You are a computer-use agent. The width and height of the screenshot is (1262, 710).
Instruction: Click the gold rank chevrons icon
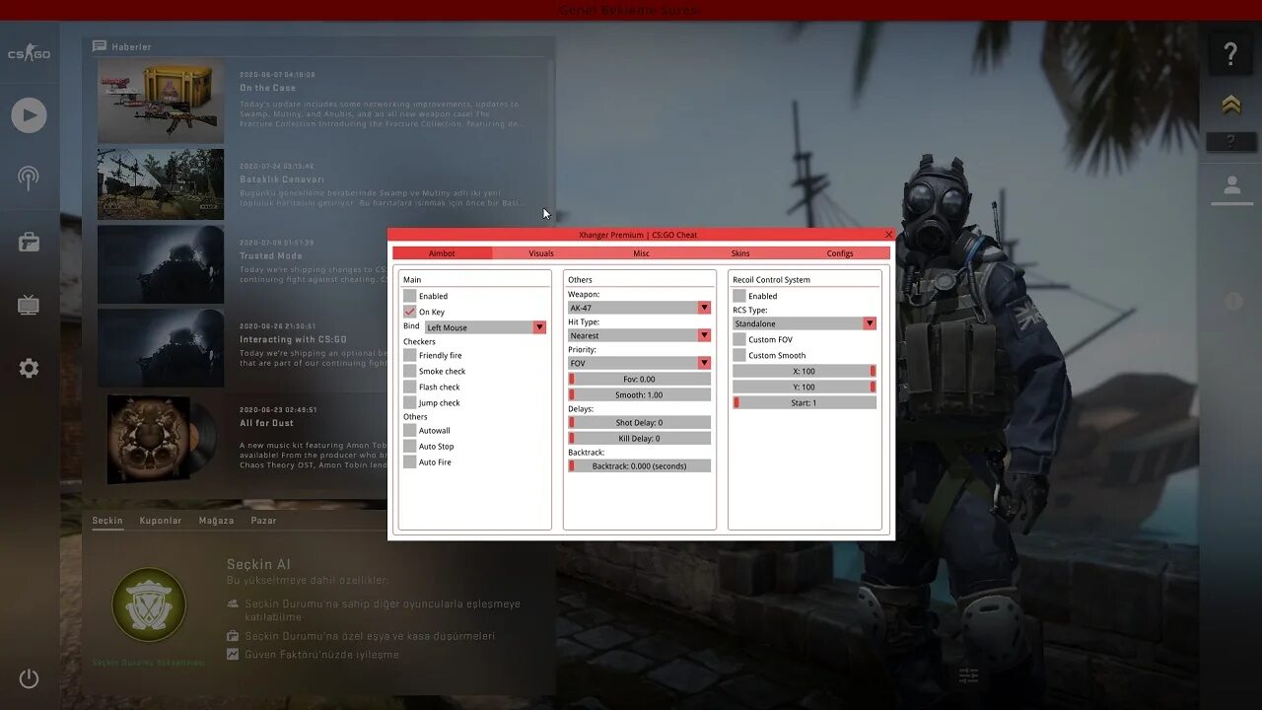pos(1230,105)
